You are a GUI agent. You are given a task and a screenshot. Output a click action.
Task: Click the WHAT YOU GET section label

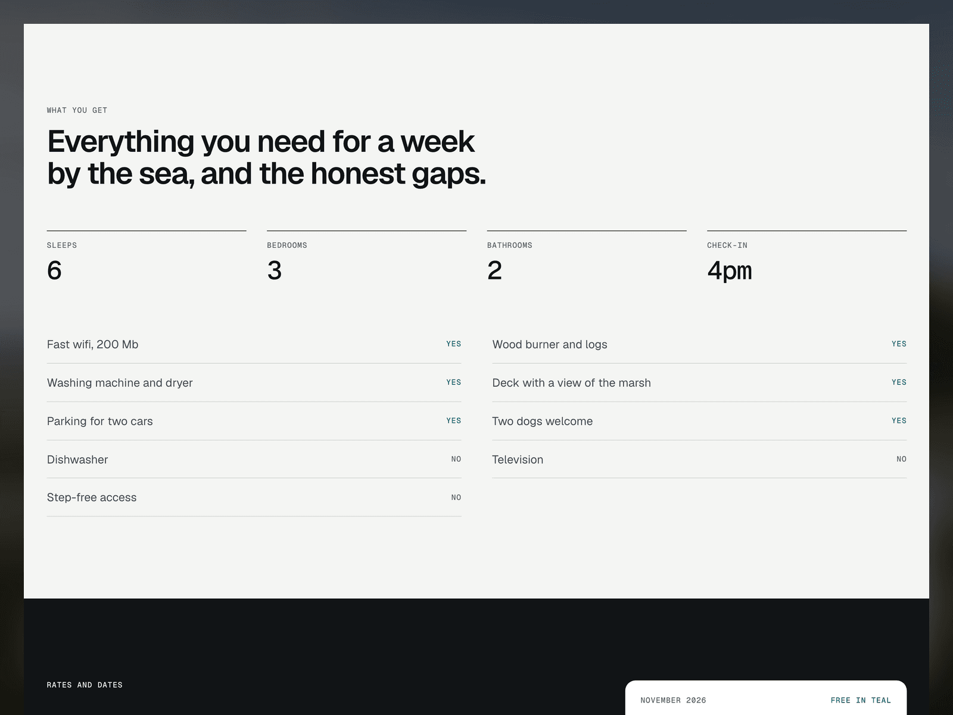(77, 110)
